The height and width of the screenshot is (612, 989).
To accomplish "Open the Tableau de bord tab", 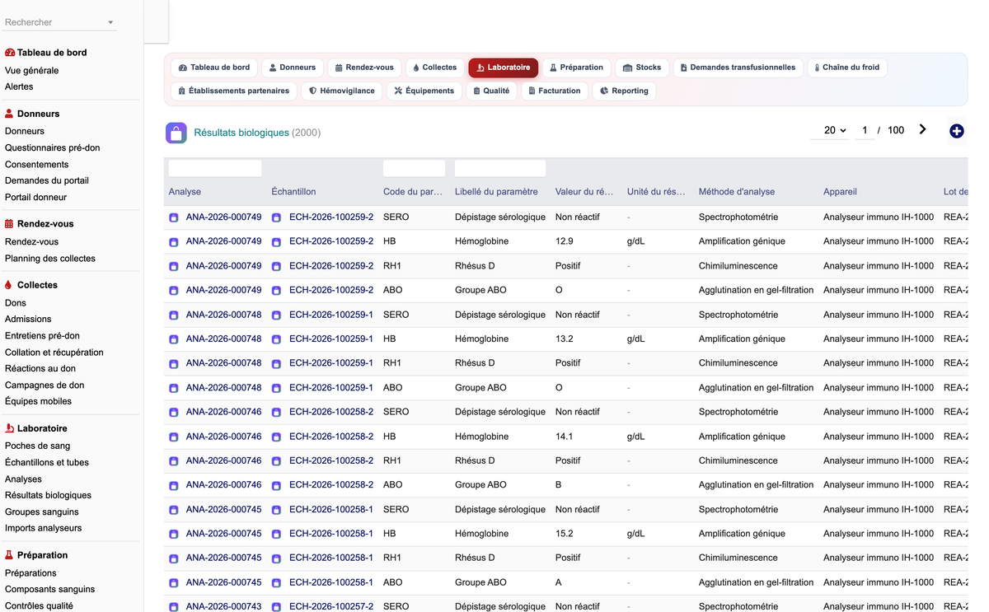I will coord(214,68).
